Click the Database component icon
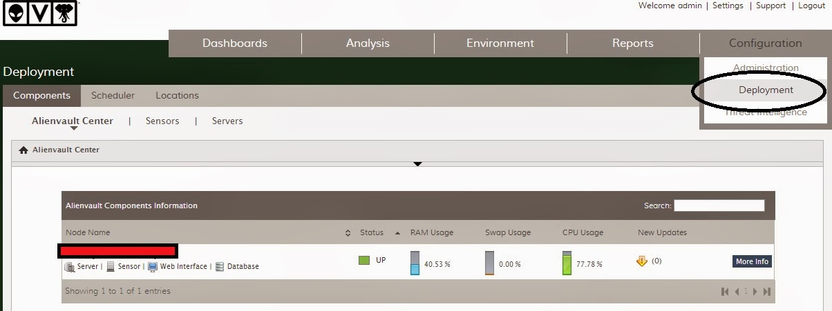The image size is (832, 311). pos(220,266)
